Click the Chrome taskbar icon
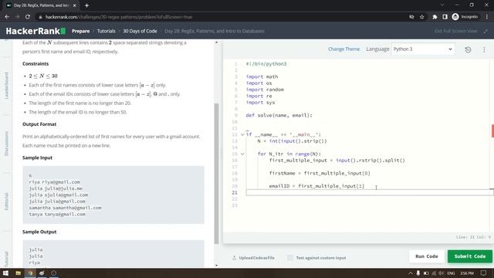Screen dimensions: 494x278 point(30,273)
